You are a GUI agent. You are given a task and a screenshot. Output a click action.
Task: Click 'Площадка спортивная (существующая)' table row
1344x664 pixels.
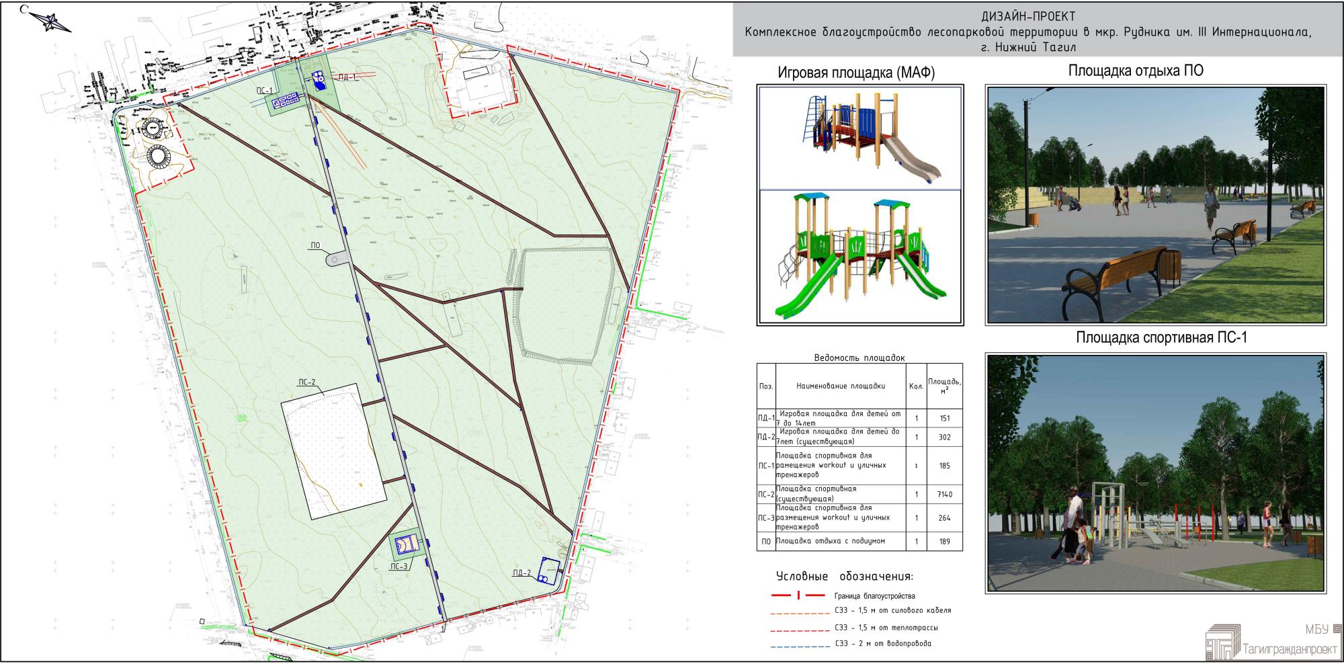859,495
